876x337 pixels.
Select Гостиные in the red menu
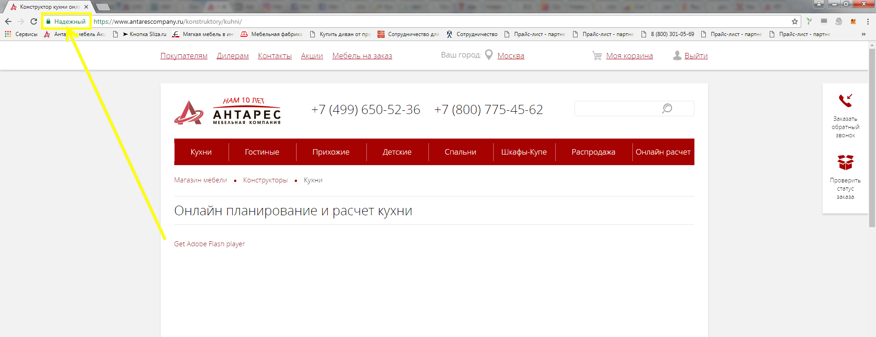[262, 152]
